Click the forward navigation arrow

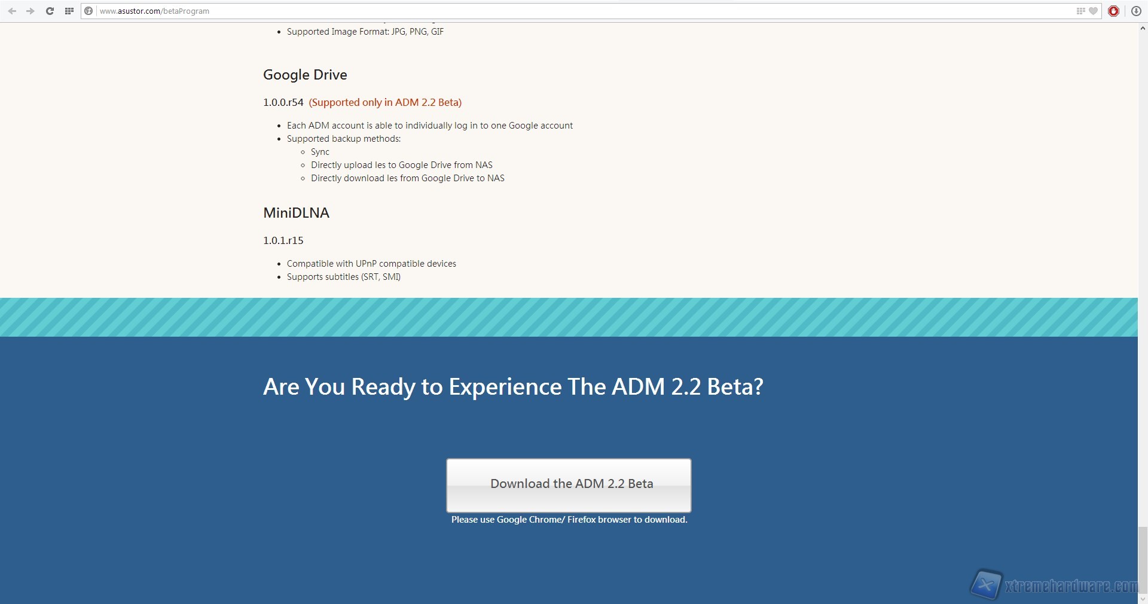point(30,11)
